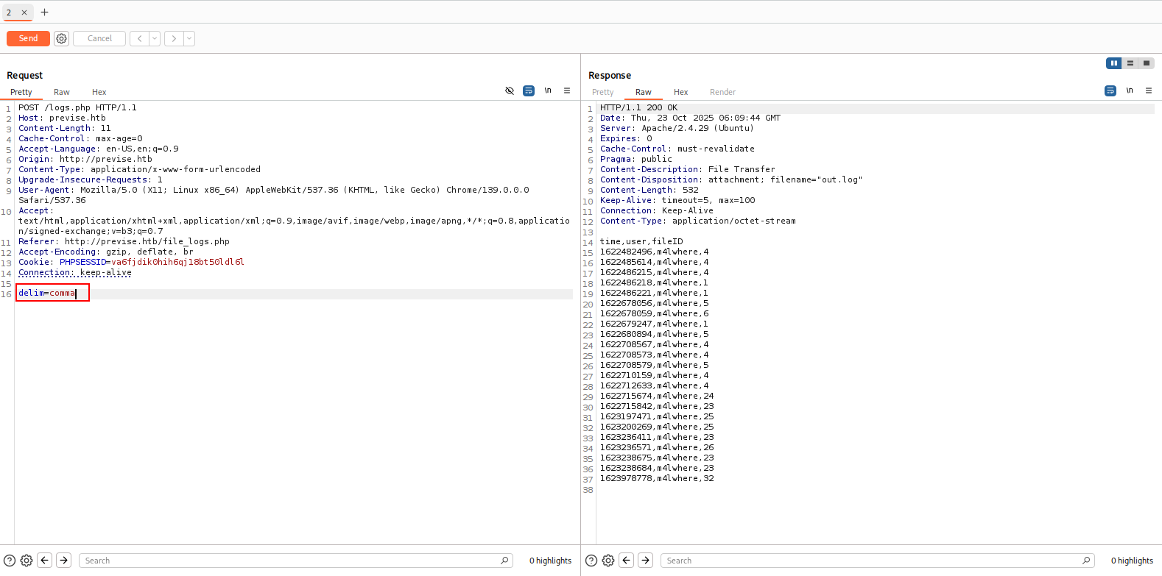Expand the back history dropdown arrow
Image resolution: width=1162 pixels, height=576 pixels.
click(x=155, y=38)
